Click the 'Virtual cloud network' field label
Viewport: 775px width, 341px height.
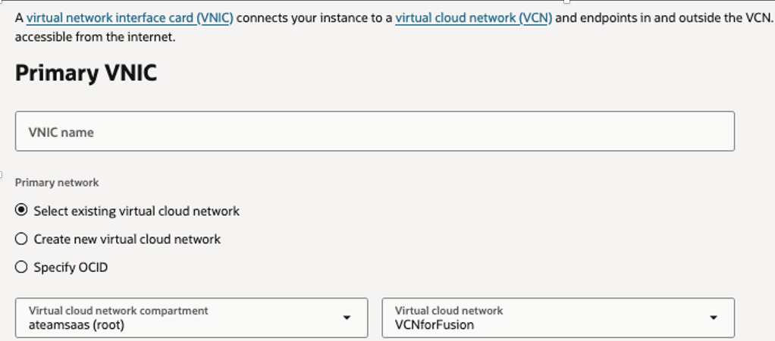coord(449,311)
